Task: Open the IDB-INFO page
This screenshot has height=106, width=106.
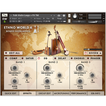Action: (96, 93)
